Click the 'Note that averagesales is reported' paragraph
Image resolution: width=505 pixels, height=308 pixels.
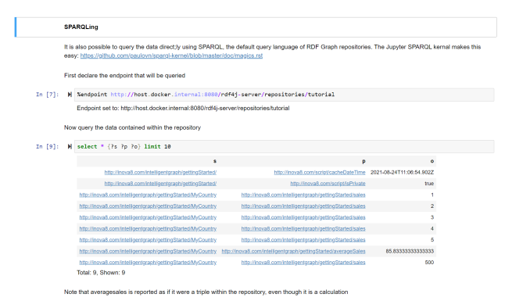click(206, 292)
